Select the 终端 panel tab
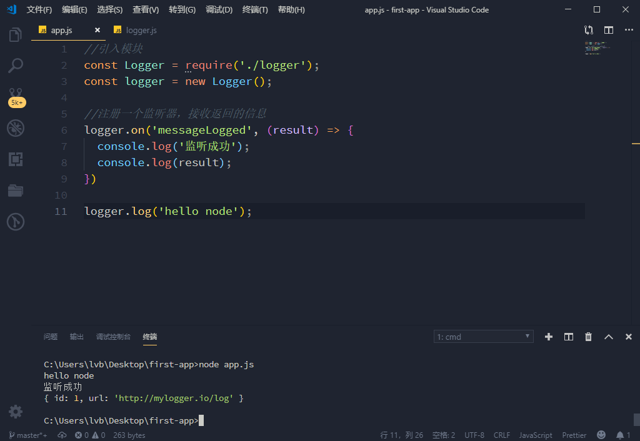640x441 pixels. coord(150,337)
